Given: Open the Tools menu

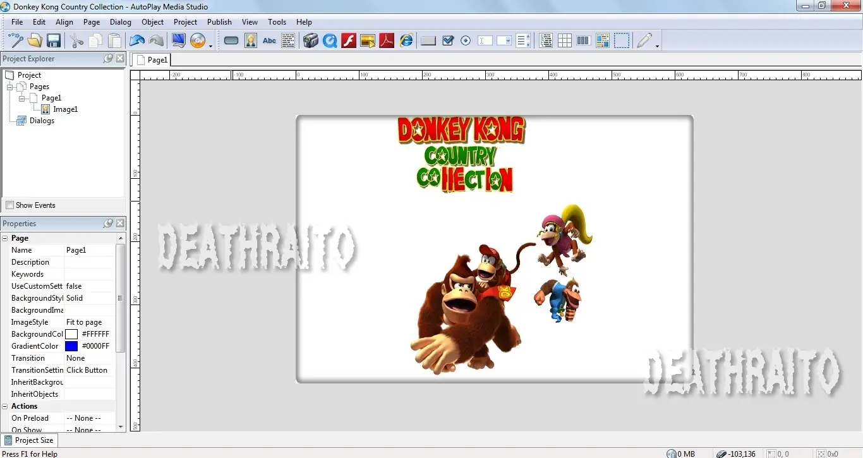Looking at the screenshot, I should point(277,21).
